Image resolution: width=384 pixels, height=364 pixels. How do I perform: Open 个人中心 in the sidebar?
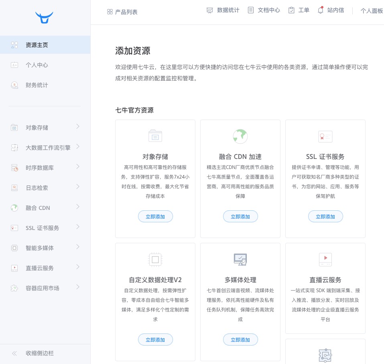tap(45, 65)
